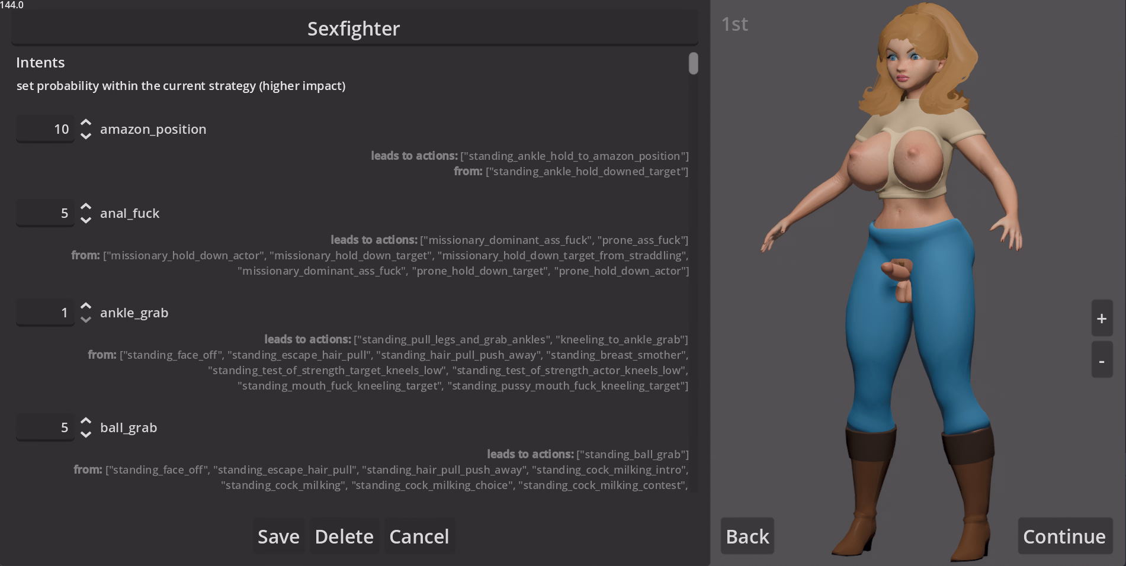Image resolution: width=1126 pixels, height=566 pixels.
Task: Zoom in the character preview with plus
Action: tap(1102, 319)
